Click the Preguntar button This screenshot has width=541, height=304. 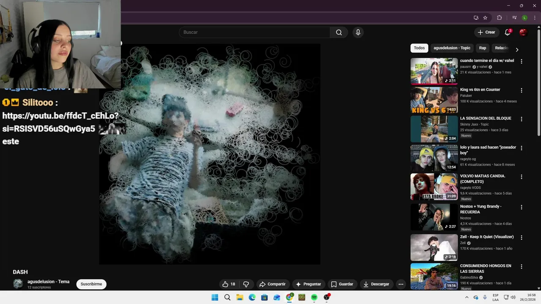click(309, 284)
